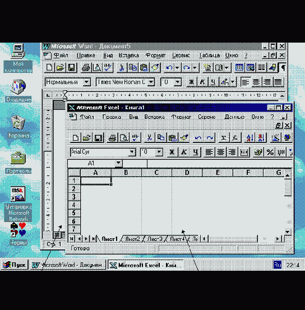Screen dimensions: 305x310
Task: Click Word's Insert Table icon
Action: click(x=239, y=68)
